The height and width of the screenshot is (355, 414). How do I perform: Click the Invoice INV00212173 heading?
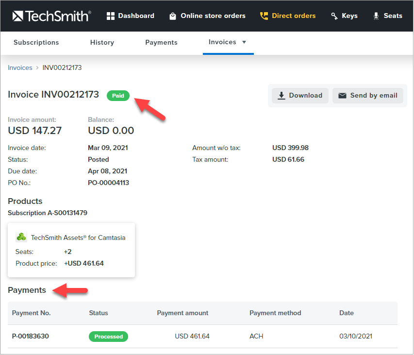[x=53, y=95]
